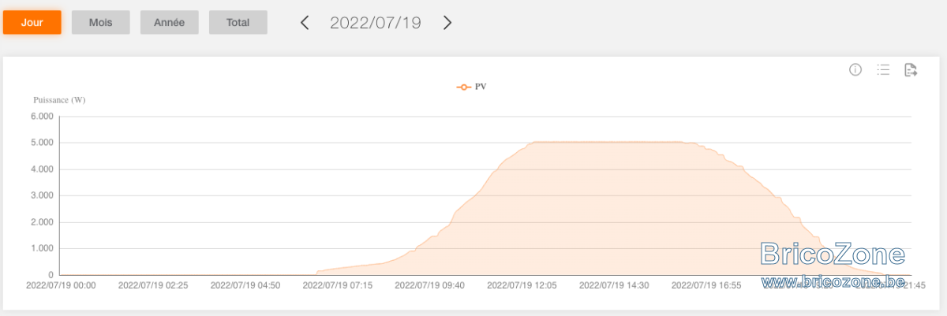The height and width of the screenshot is (316, 947).
Task: Click the 6.000 y-axis label
Action: 42,117
